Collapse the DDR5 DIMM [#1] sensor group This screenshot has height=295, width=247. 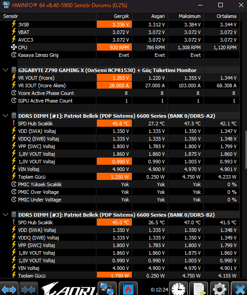(x=5, y=115)
